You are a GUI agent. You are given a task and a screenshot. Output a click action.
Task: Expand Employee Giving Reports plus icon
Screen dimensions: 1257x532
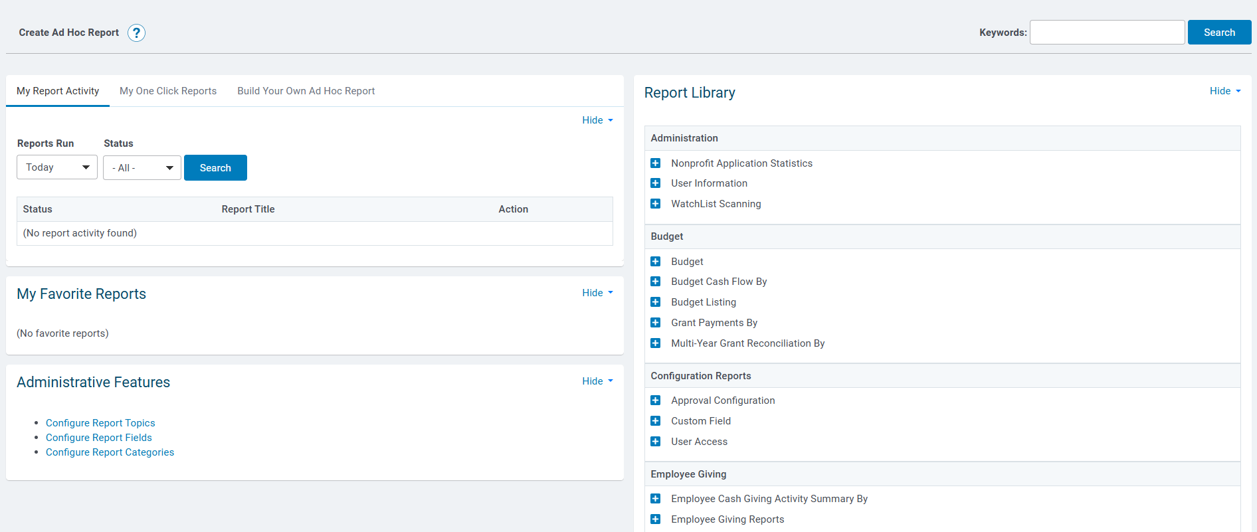pos(655,519)
